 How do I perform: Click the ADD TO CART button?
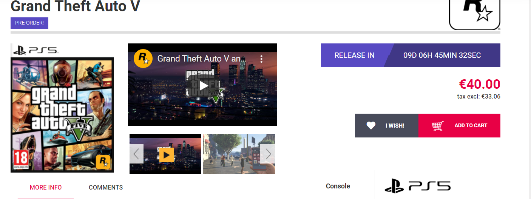459,125
